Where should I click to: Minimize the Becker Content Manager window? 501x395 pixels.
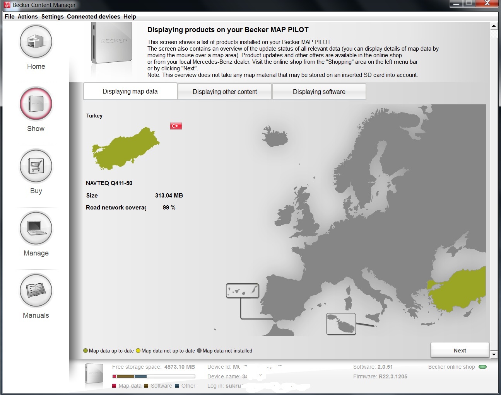(457, 3)
